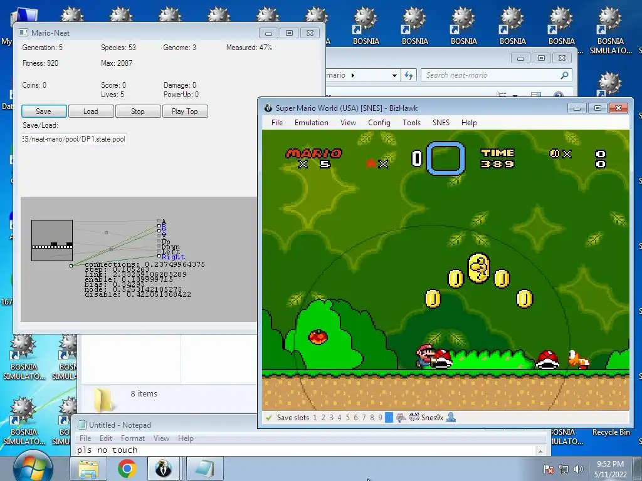Open the Notepad View menu
The height and width of the screenshot is (481, 642).
point(161,438)
